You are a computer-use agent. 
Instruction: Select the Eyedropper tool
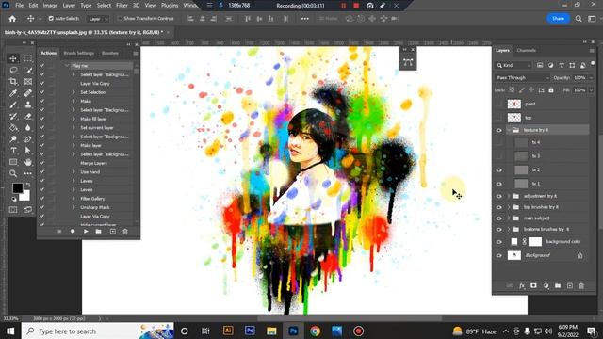click(x=13, y=93)
